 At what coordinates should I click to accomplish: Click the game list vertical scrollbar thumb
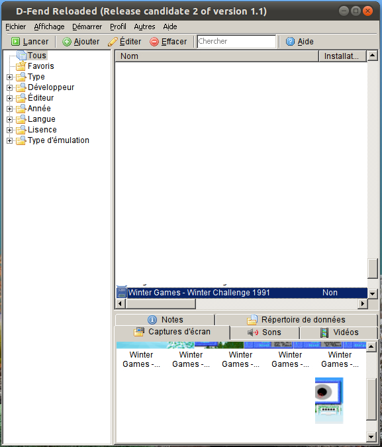pyautogui.click(x=372, y=268)
